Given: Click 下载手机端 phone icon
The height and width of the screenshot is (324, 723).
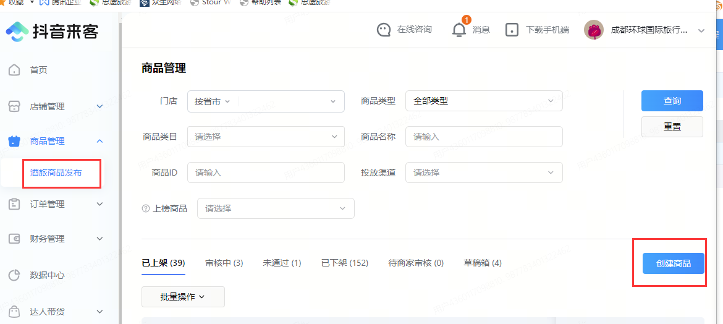Looking at the screenshot, I should [x=512, y=30].
